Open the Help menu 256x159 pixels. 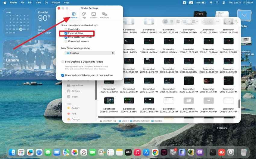[66, 3]
